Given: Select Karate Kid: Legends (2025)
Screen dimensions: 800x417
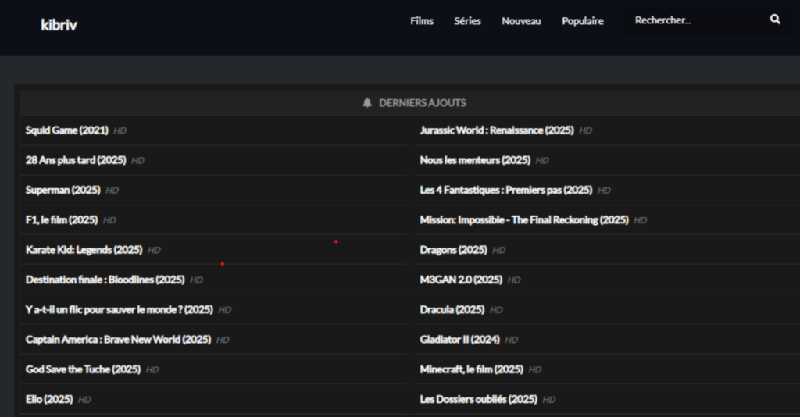Looking at the screenshot, I should click(x=84, y=250).
